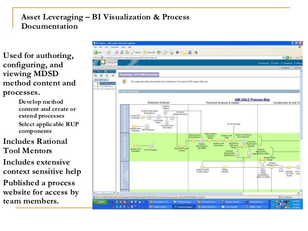Click the Print button in the gray bar
Image resolution: width=308 pixels, height=231 pixels.
coord(297,68)
